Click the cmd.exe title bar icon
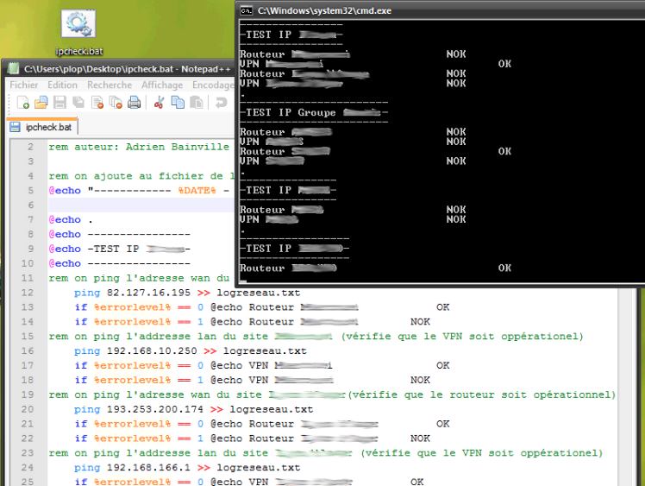The height and width of the screenshot is (486, 645). coord(246,10)
